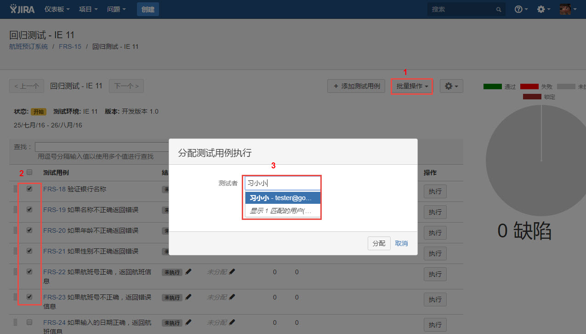
Task: Focus the 测试者 input field
Action: [x=282, y=183]
